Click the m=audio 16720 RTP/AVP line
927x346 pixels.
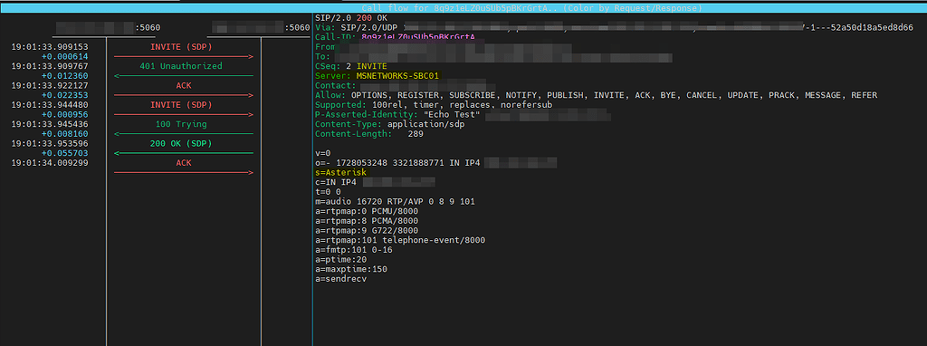(x=395, y=202)
